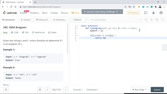The image size is (167, 94).
Task: Click the browser back arrow
Action: 3,7
